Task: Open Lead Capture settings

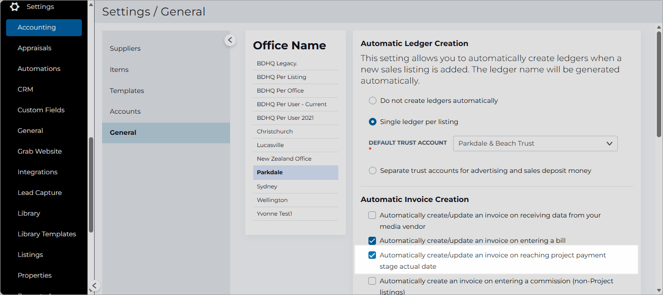Action: pos(40,193)
